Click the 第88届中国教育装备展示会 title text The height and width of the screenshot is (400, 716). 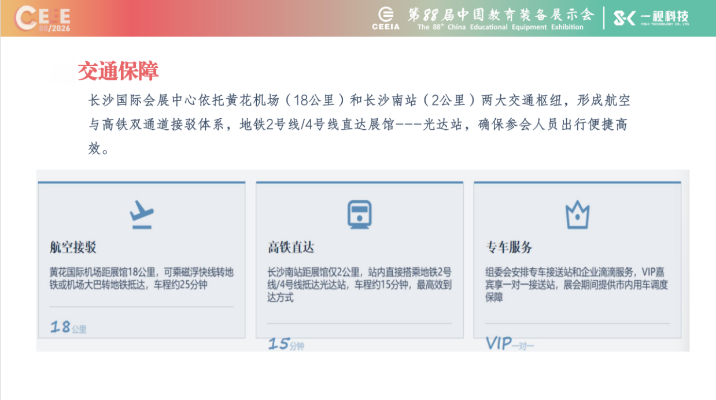pos(501,14)
